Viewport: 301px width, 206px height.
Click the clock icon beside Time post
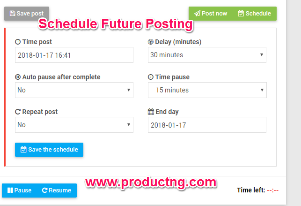tap(18, 42)
